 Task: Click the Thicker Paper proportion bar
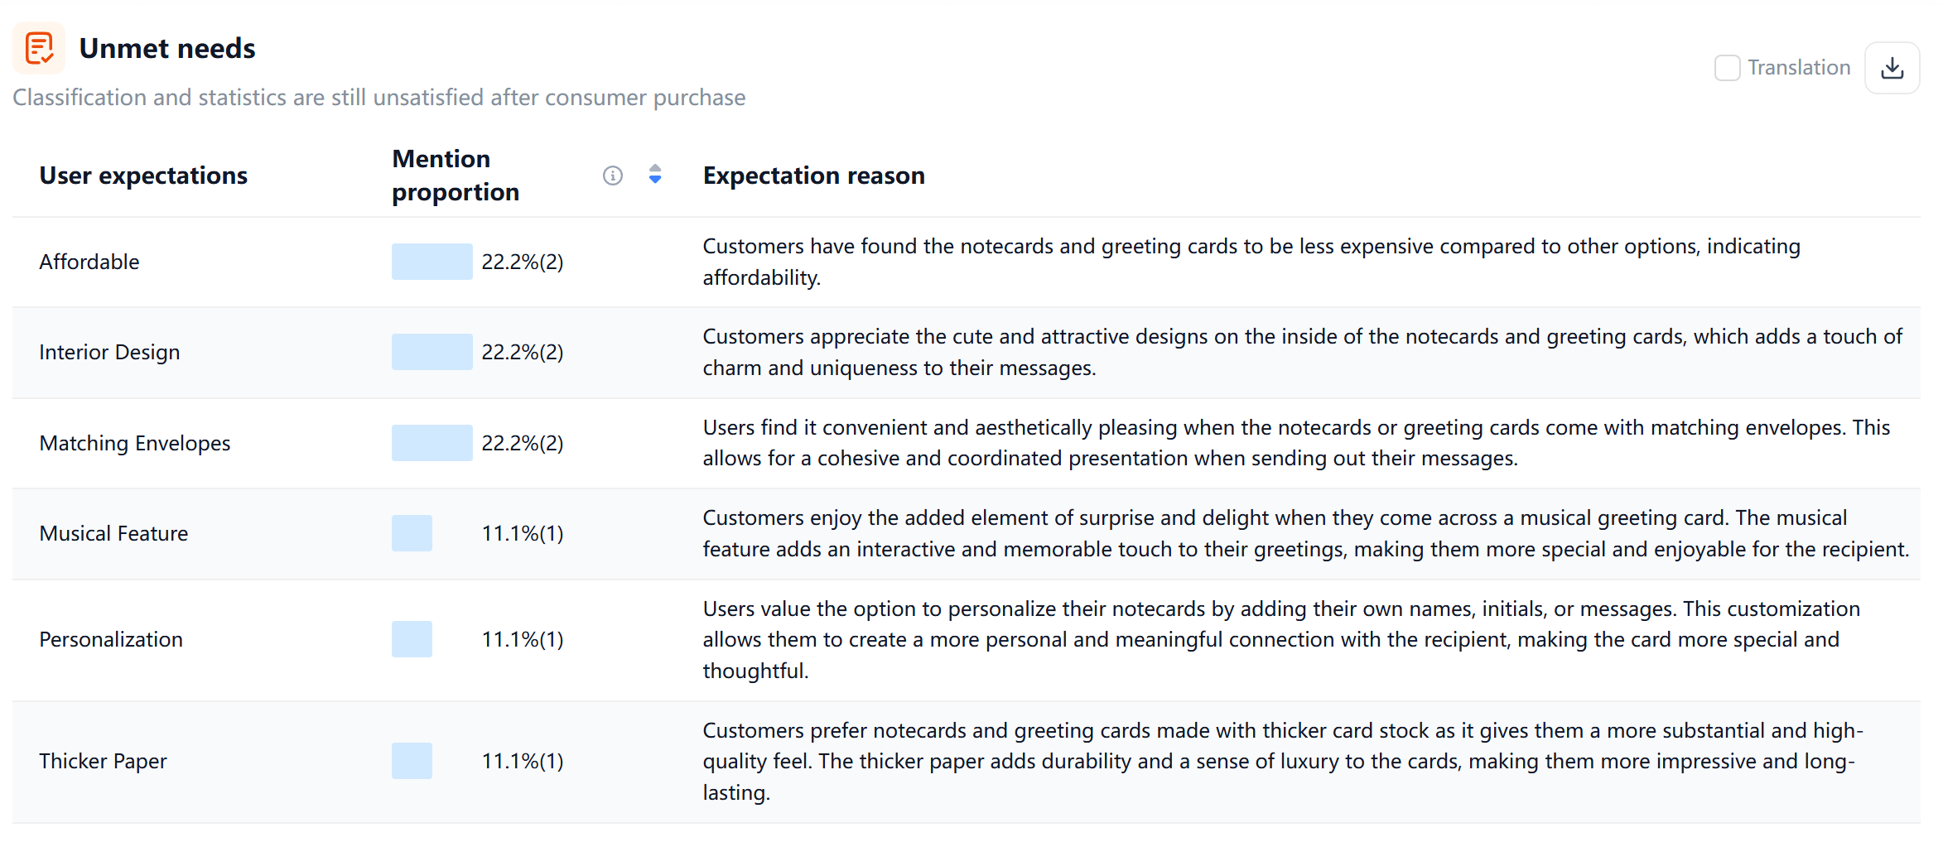point(412,761)
